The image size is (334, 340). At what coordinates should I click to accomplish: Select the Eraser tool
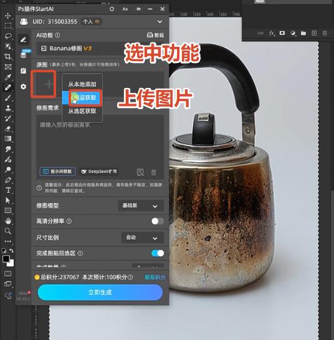coord(8,129)
